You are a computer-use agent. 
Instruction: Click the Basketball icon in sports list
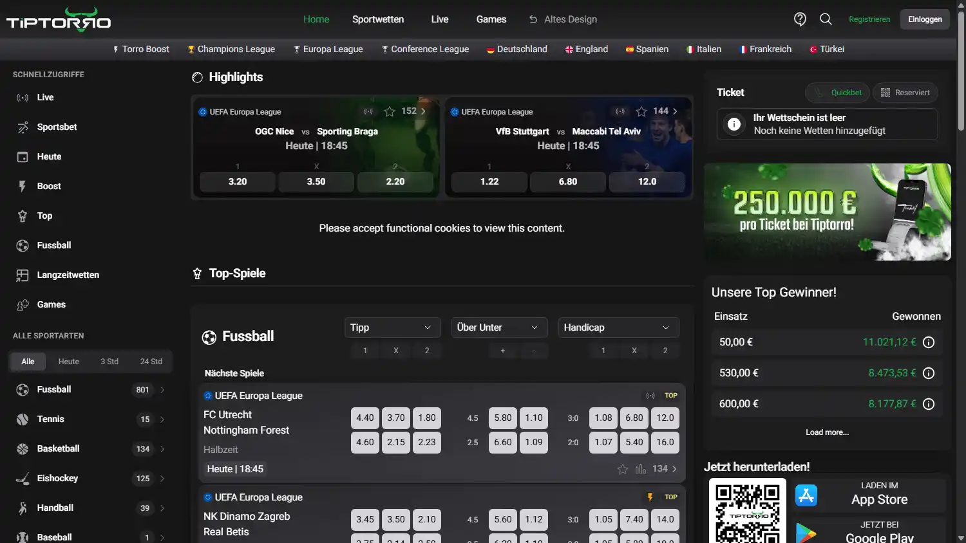click(23, 449)
